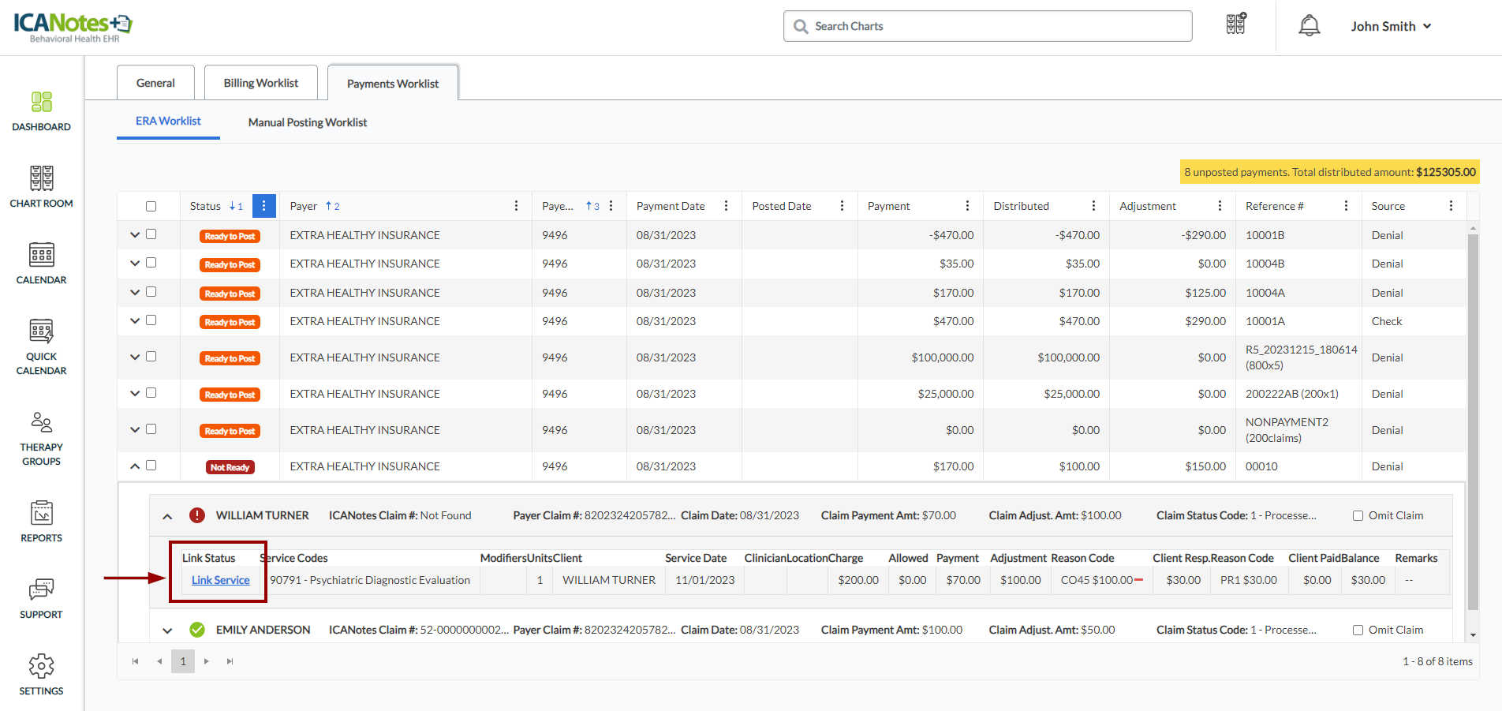
Task: Go to the previous page arrow
Action: 159,661
